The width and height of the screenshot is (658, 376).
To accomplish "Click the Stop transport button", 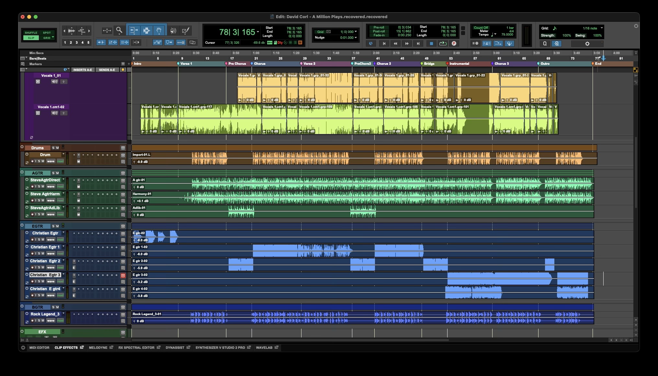I will 431,43.
